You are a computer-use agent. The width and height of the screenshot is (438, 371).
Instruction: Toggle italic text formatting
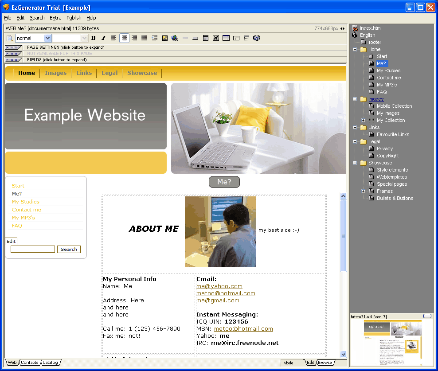[x=103, y=38]
